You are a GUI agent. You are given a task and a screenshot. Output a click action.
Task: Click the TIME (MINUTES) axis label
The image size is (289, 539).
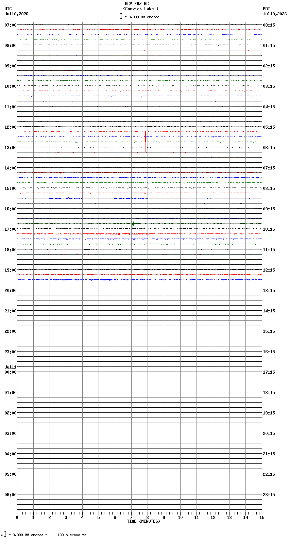(143, 521)
